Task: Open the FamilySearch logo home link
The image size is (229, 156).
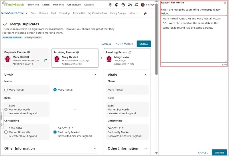Action: (x=13, y=4)
